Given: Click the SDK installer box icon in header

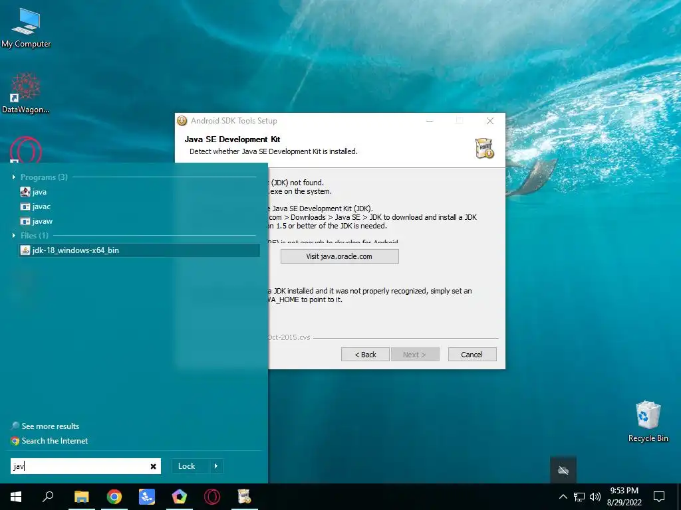Looking at the screenshot, I should coord(484,148).
